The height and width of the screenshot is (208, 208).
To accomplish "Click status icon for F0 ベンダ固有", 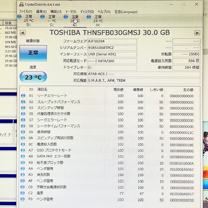I will click(x=22, y=199).
